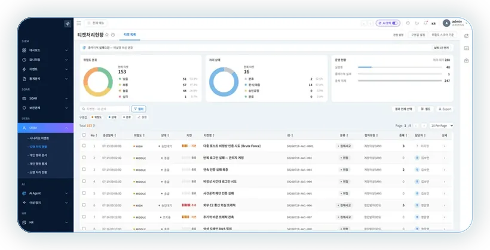This screenshot has height=250, width=490.
Task: Check the checkbox for ticket row 4
Action: click(x=84, y=181)
